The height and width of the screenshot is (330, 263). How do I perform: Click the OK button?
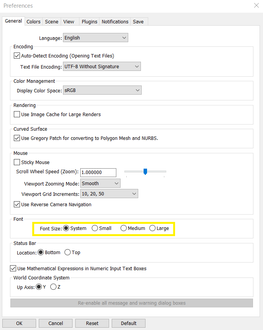pos(19,323)
